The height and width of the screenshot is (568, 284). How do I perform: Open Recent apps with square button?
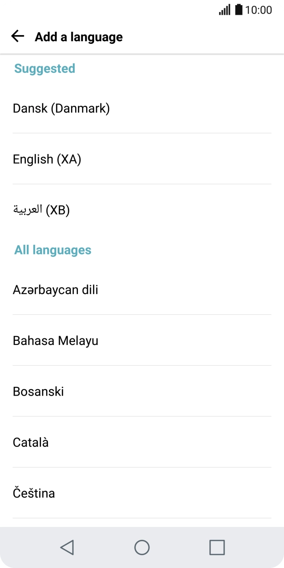coord(217,548)
